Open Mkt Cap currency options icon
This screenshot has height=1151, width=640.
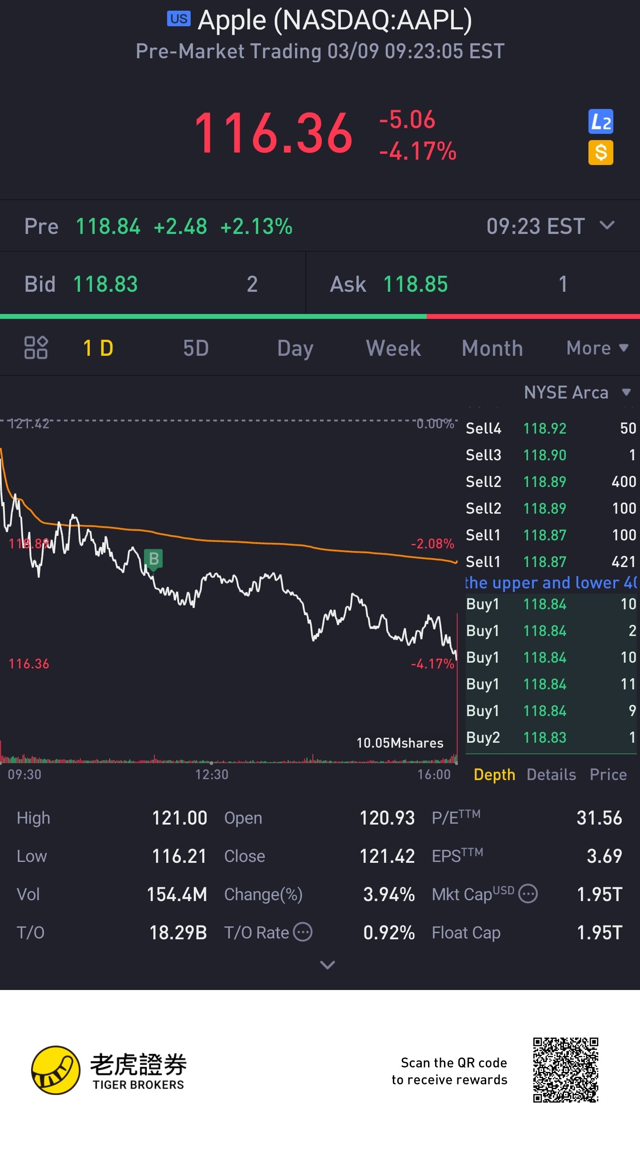click(x=528, y=894)
